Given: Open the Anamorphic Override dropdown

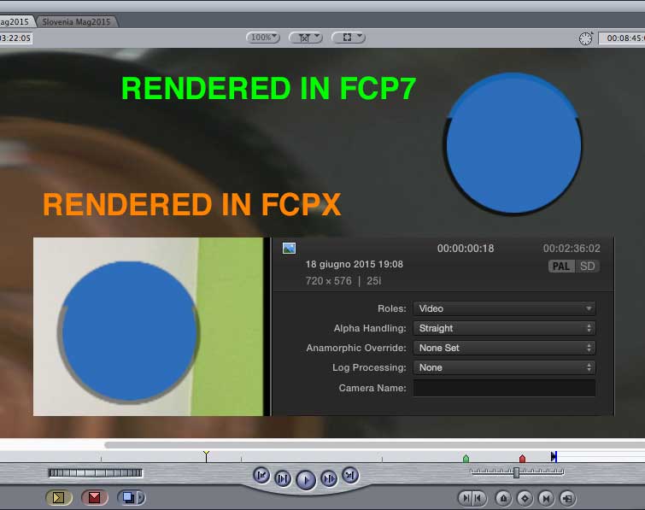Looking at the screenshot, I should pyautogui.click(x=504, y=348).
